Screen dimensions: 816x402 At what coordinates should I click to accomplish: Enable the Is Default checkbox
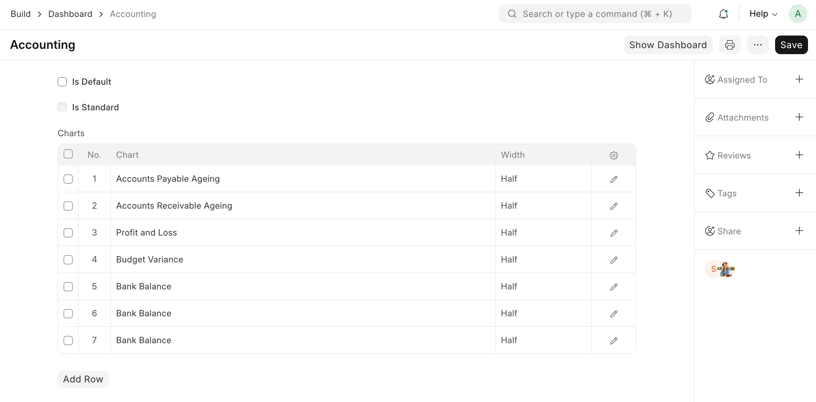(62, 82)
